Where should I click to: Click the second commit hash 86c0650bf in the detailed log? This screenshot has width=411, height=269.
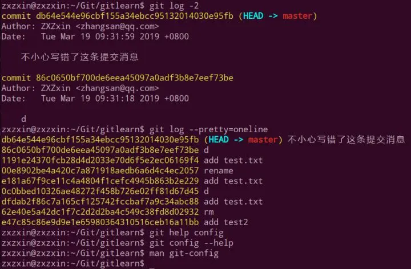(x=135, y=78)
